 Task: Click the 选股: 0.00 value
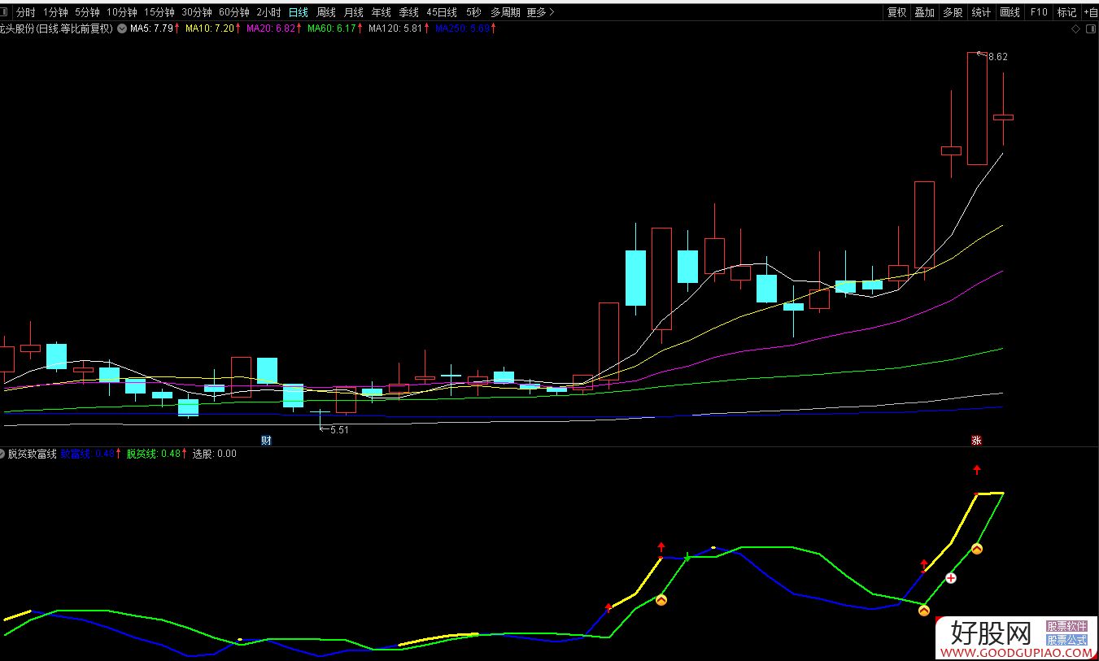click(x=215, y=454)
